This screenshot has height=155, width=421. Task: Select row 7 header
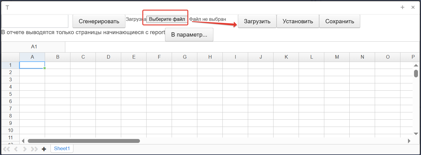coord(10,108)
